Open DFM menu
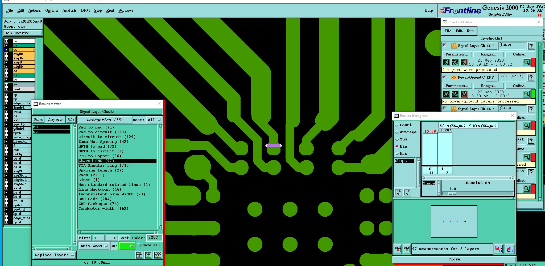The image size is (545, 266). click(x=85, y=11)
